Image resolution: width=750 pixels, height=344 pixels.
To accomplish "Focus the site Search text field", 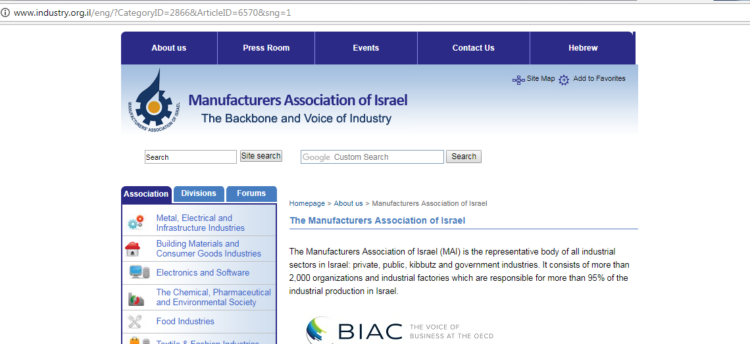I will [190, 157].
